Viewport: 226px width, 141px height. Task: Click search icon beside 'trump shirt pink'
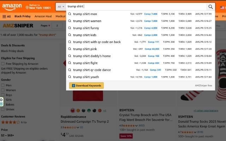(70, 49)
